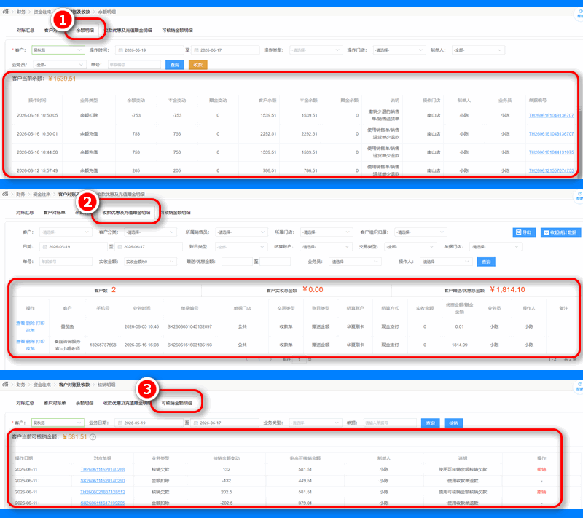Select 收款优惠及充值赠金明细 tab in panel 2

(x=126, y=213)
